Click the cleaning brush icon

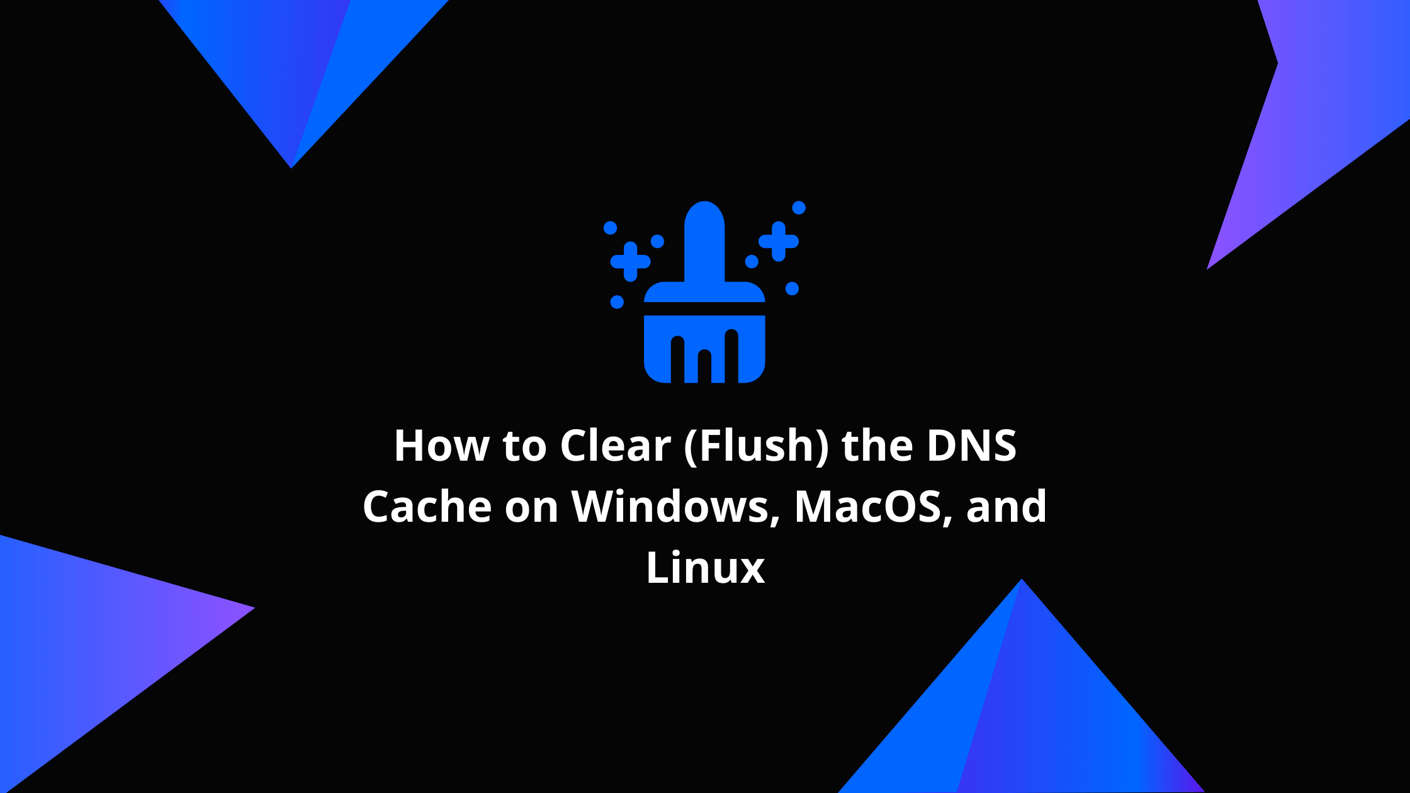coord(705,291)
